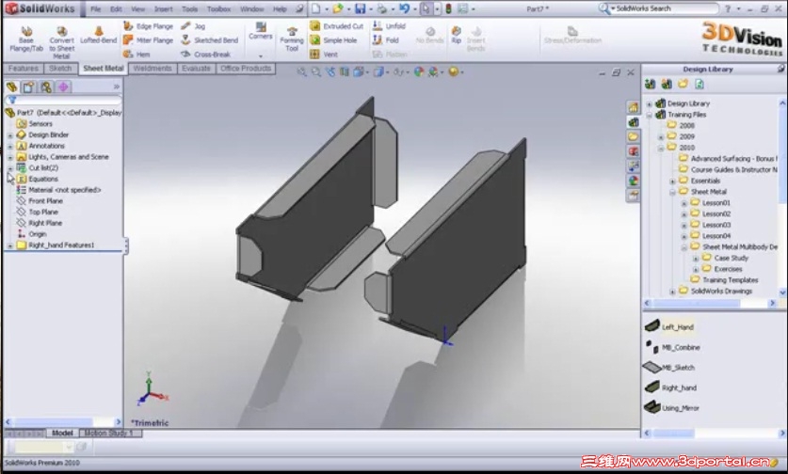Select the Right_hand library part

click(670, 387)
